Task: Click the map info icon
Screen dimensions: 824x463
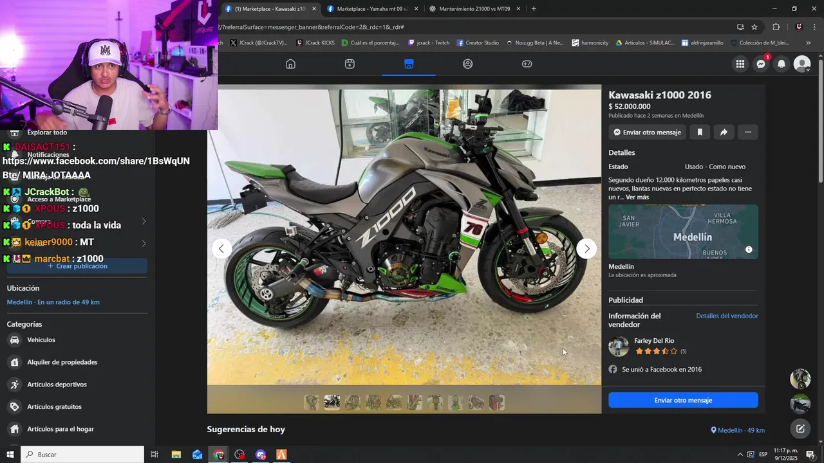Action: tap(749, 250)
